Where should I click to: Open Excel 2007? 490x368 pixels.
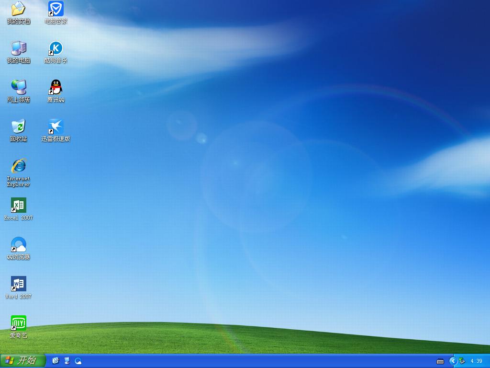[x=18, y=206]
